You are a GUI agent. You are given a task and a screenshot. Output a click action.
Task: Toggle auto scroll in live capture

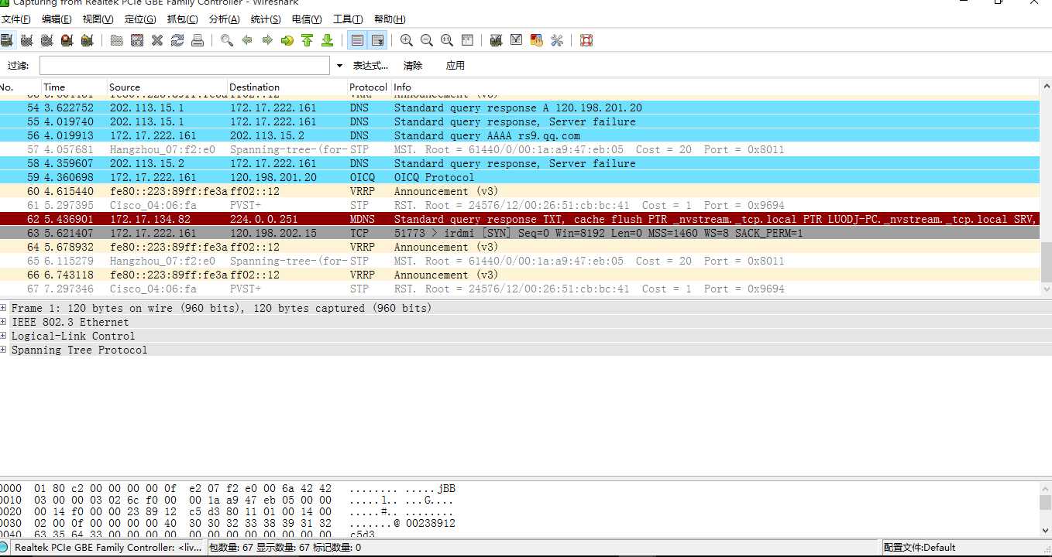click(378, 40)
